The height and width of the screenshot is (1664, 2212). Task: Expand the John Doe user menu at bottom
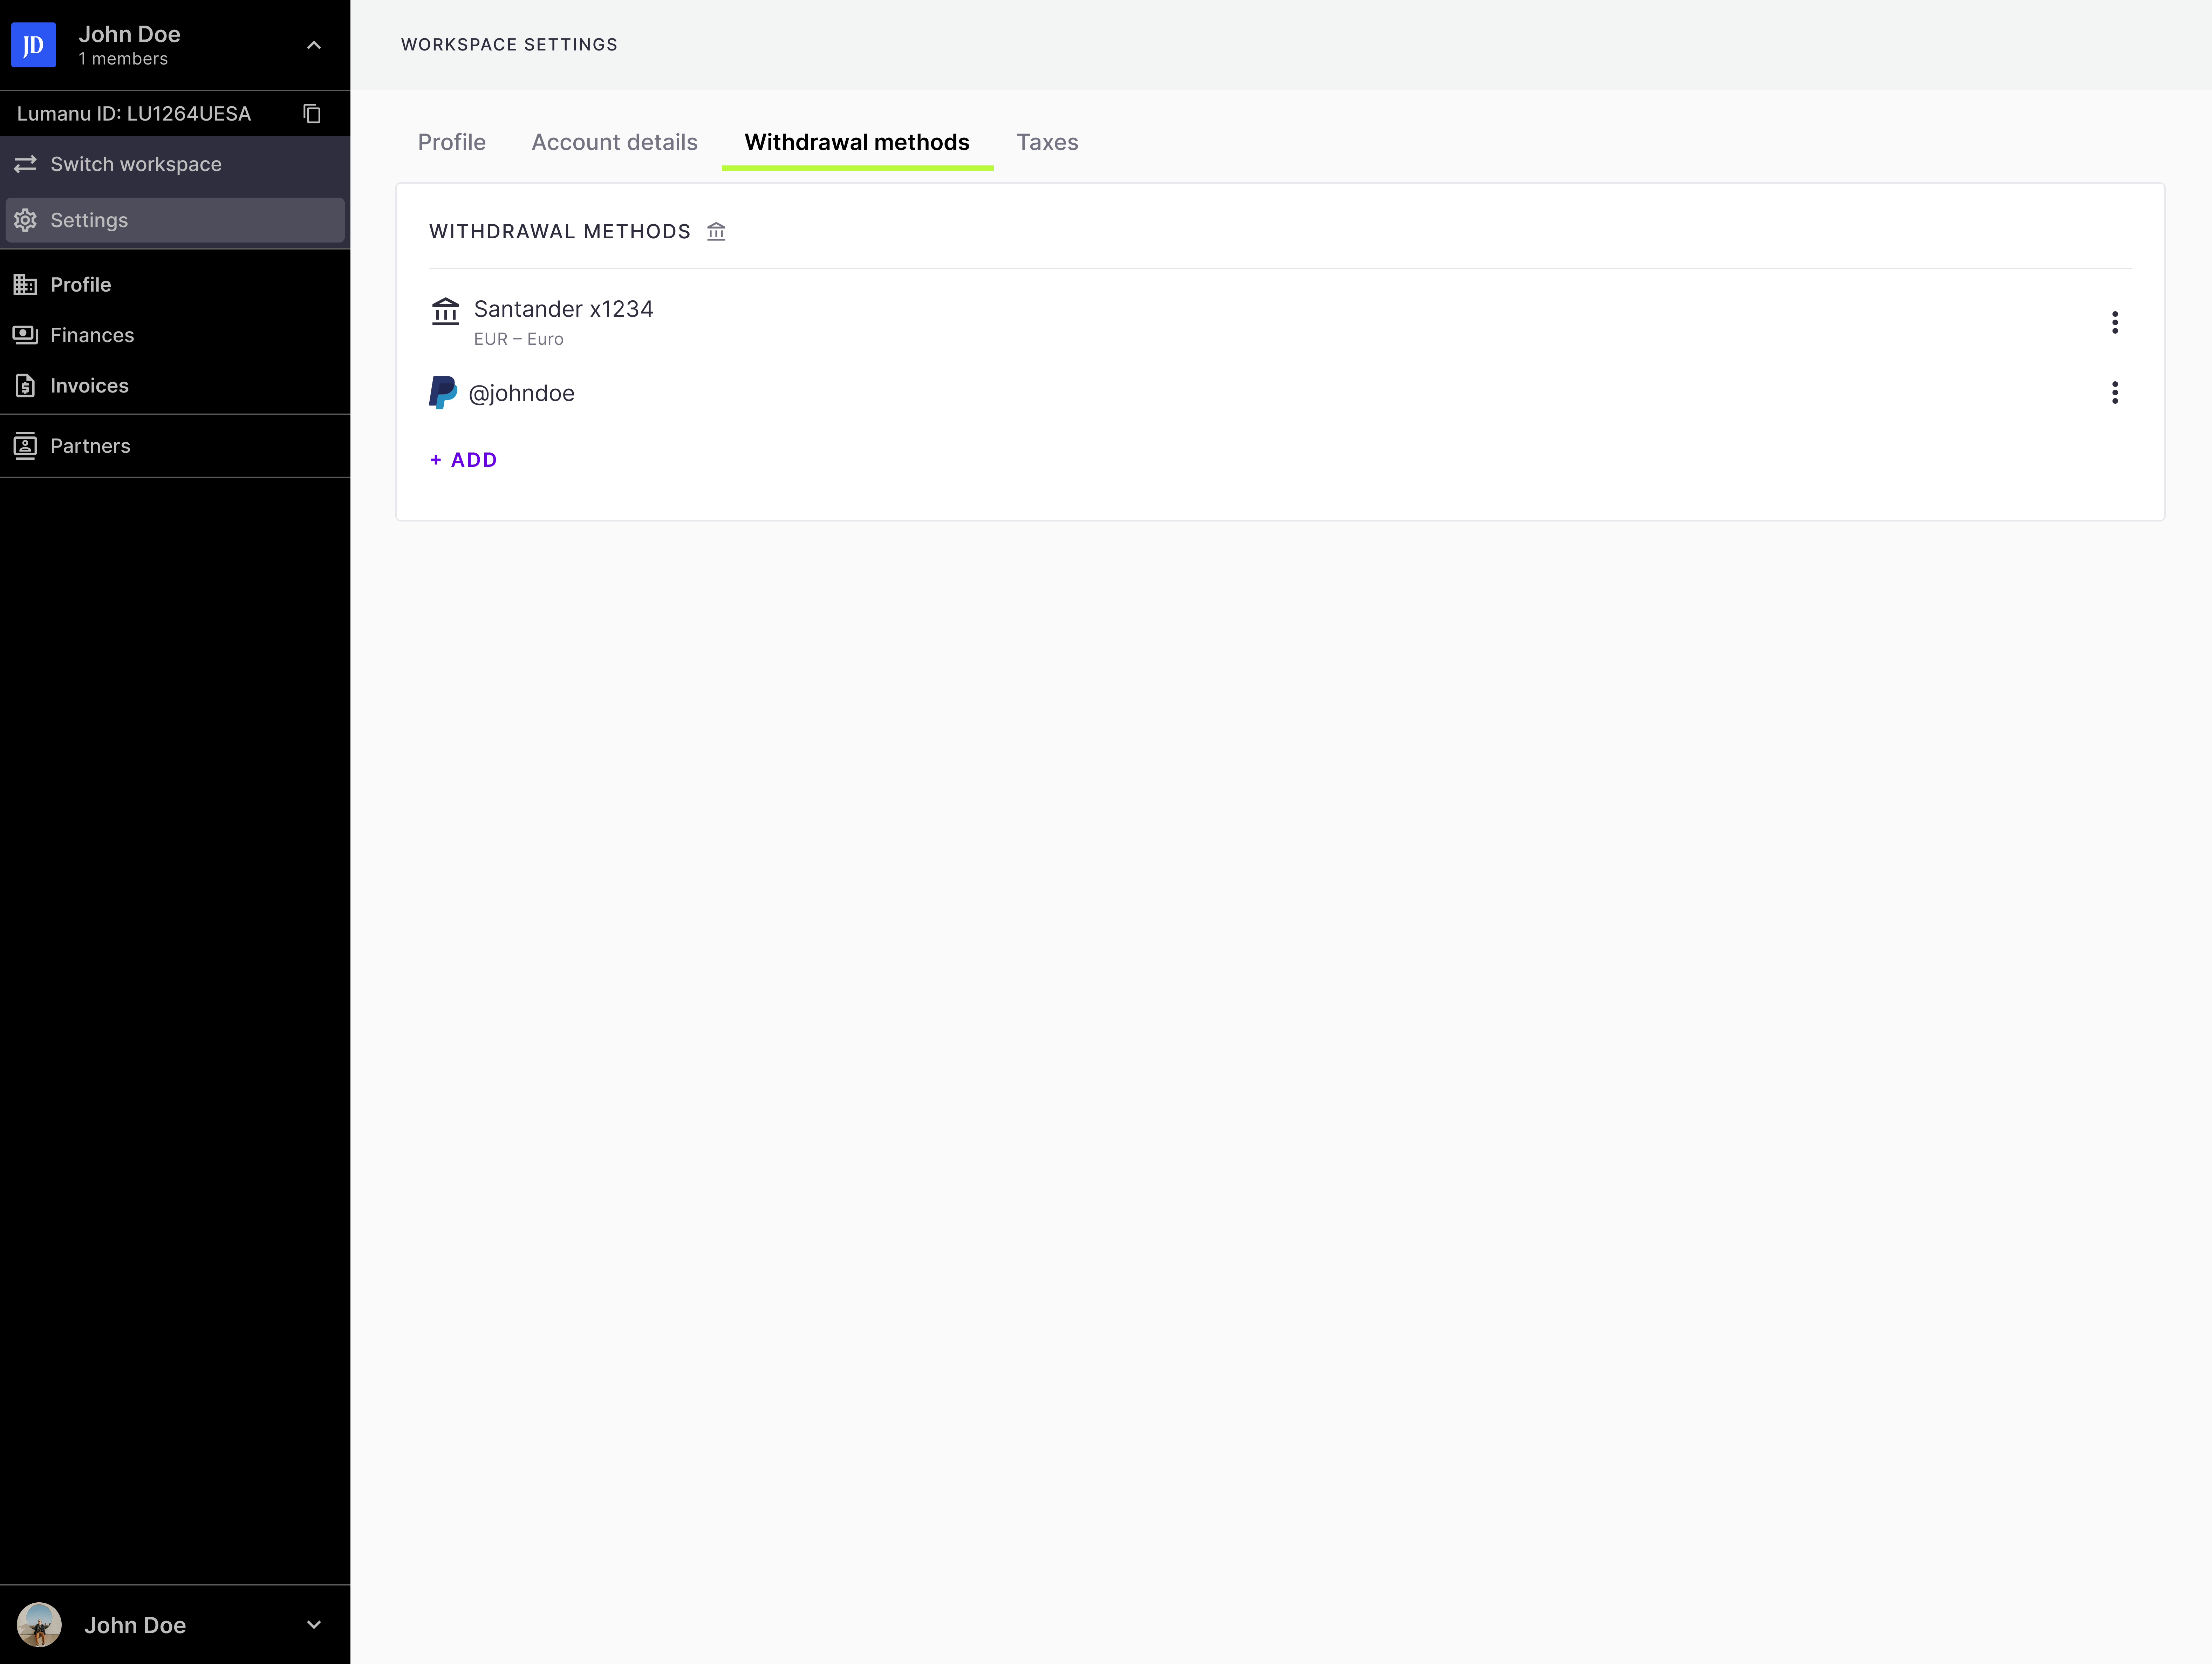(x=313, y=1625)
